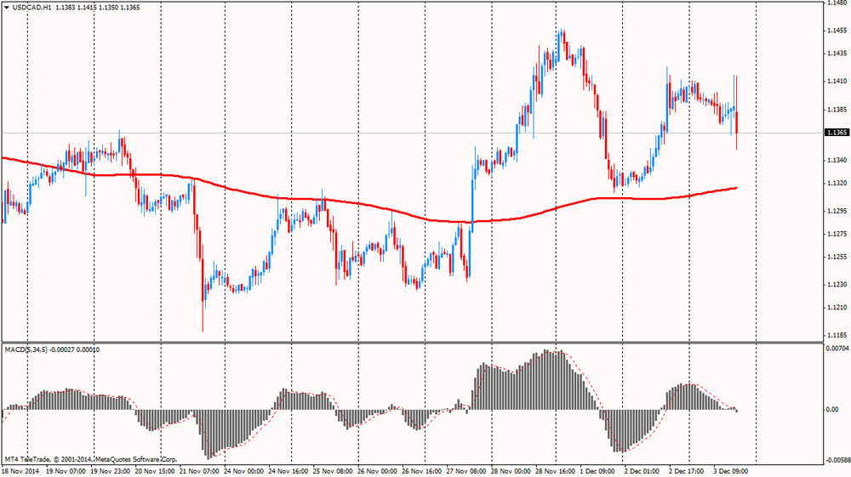Click the MACD scale value 0.00704

click(x=836, y=349)
